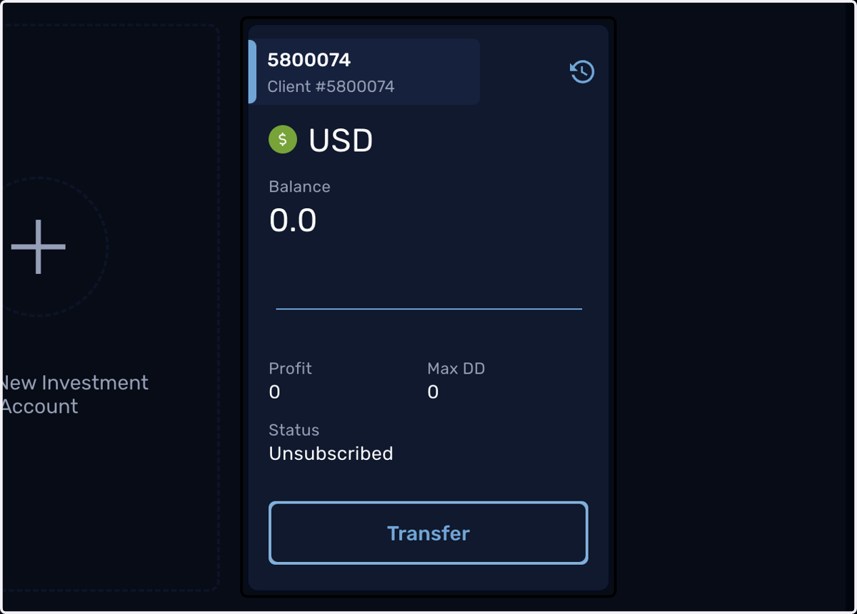
Task: Click the flat balance chart line
Action: 429,309
